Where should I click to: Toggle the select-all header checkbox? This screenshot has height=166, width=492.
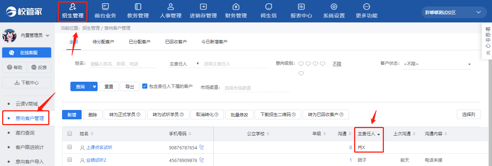[x=70, y=133]
